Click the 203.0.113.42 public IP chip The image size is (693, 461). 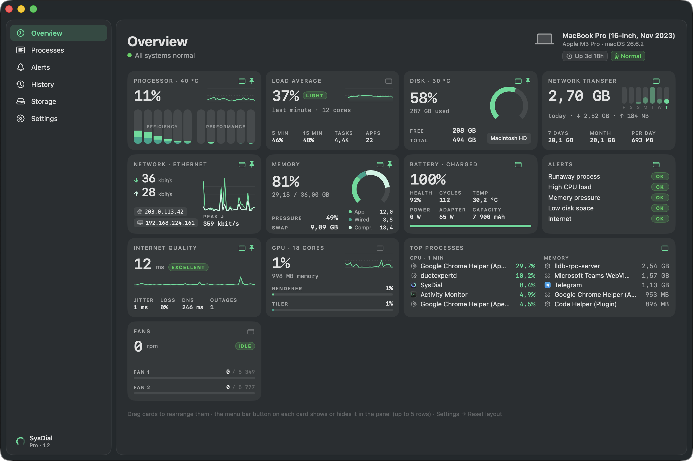click(x=160, y=212)
